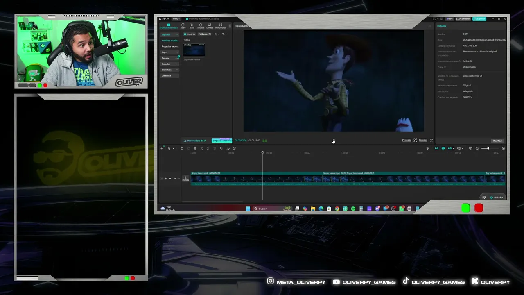Click the Compartir button
The image size is (524, 295).
click(463, 19)
